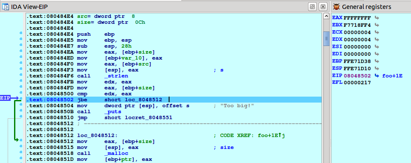Click the foo+1E link in registers
Image resolution: width=411 pixels, height=163 pixels.
pos(392,75)
